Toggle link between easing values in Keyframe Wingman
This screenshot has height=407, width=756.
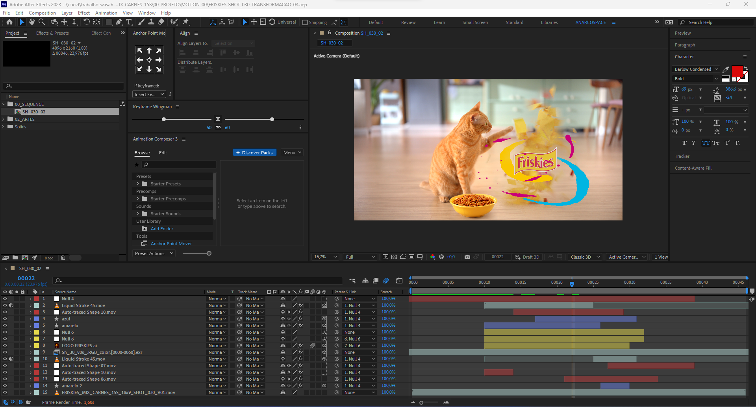point(218,128)
